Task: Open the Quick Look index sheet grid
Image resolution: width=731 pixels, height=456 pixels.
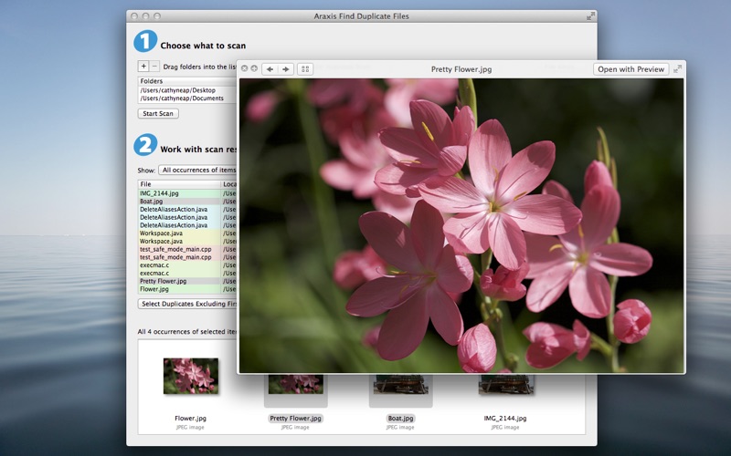Action: [x=305, y=69]
